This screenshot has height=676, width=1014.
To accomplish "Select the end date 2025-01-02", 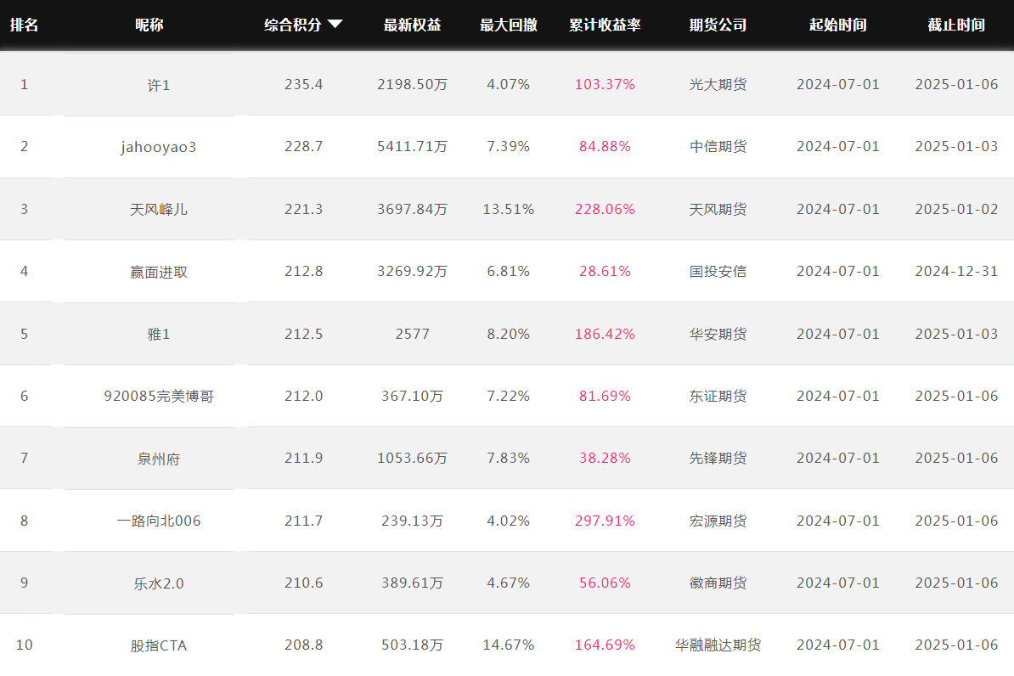I will (x=956, y=209).
